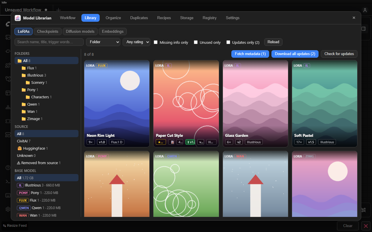The image size is (372, 232).
Task: Click Download all updates (2)
Action: pos(295,54)
